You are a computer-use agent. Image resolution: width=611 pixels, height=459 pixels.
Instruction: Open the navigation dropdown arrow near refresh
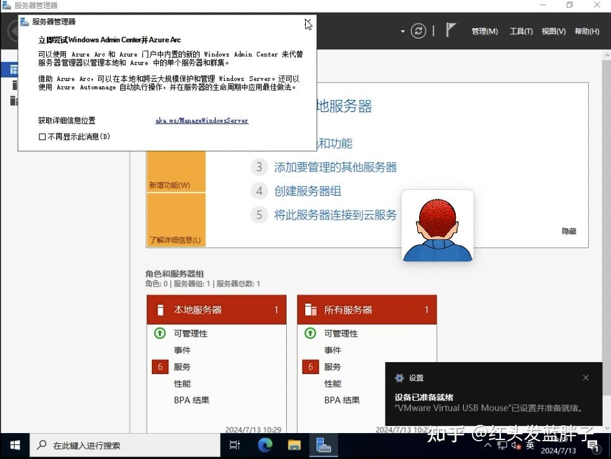coord(402,30)
